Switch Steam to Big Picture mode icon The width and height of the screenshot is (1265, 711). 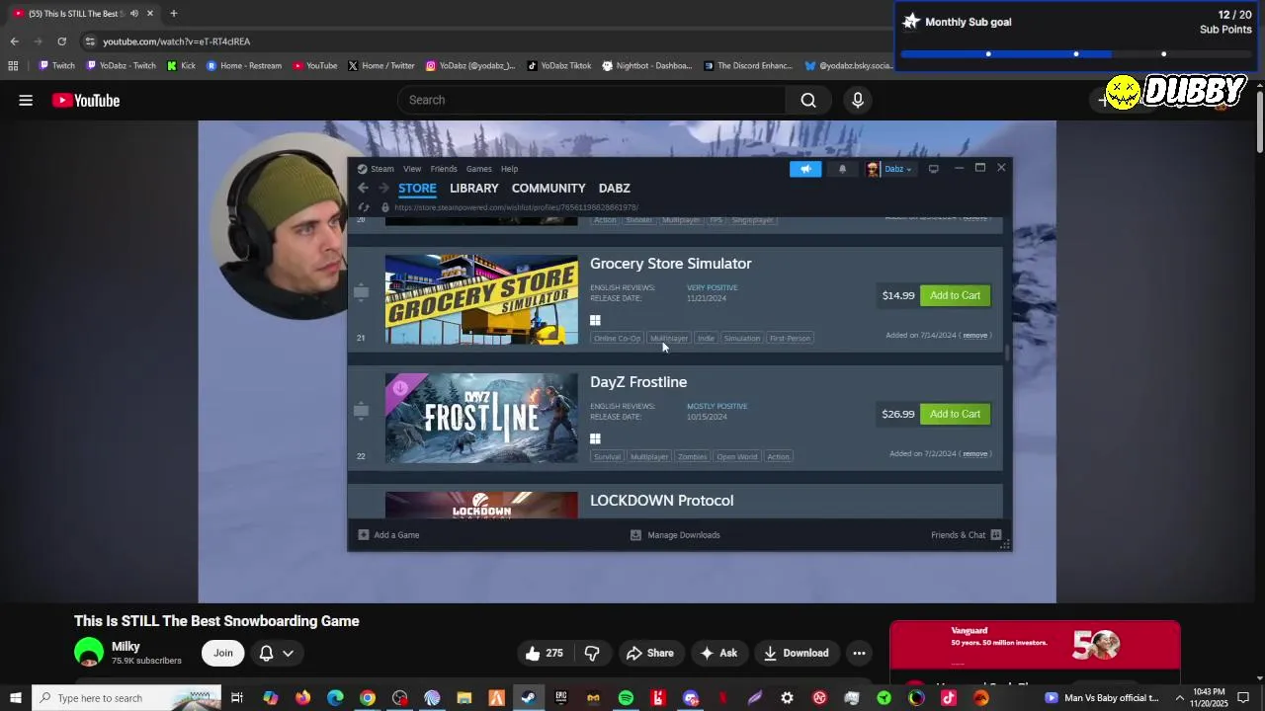933,169
